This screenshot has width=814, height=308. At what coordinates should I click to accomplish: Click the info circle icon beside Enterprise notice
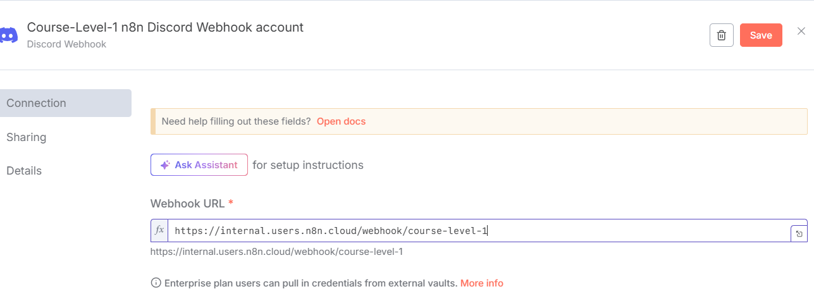tap(156, 283)
